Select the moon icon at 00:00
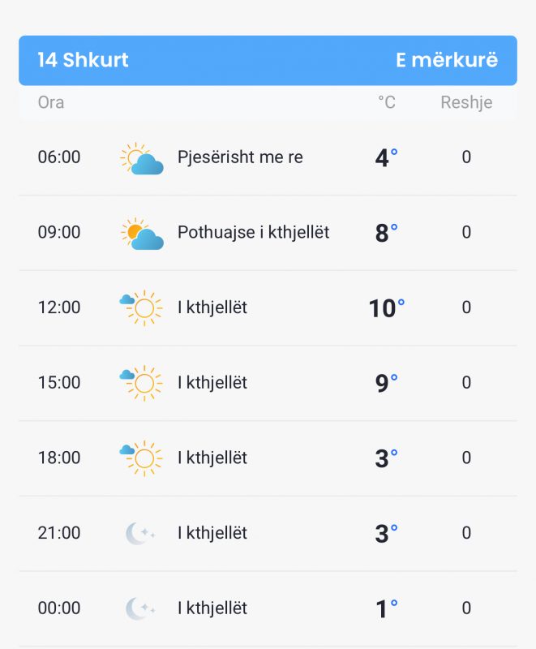 (x=140, y=608)
